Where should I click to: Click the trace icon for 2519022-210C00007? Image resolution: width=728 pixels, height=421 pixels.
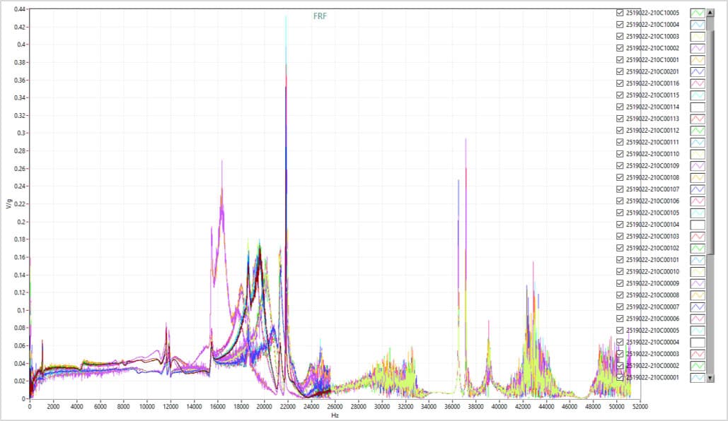[700, 307]
